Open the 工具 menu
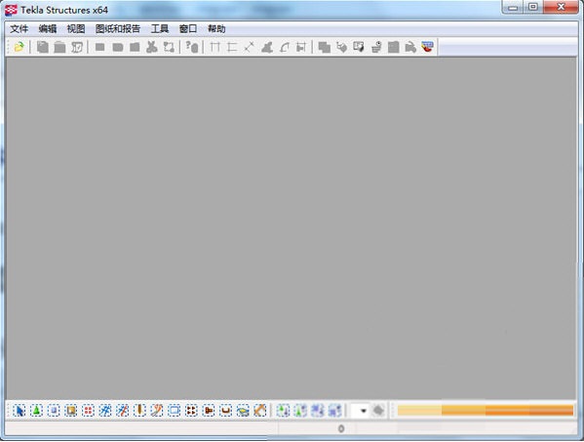584x442 pixels. point(160,28)
